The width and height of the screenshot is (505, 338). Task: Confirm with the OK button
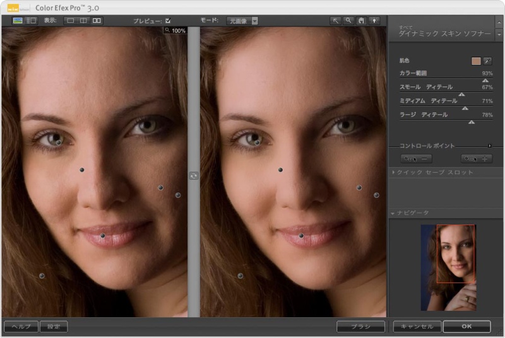[466, 327]
